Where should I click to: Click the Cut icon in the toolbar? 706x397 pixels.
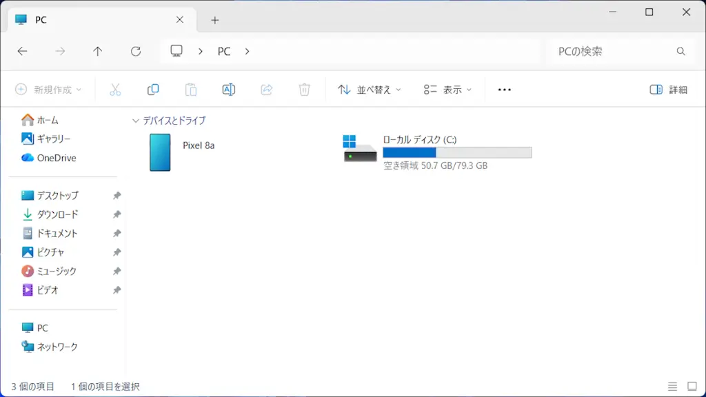point(115,89)
